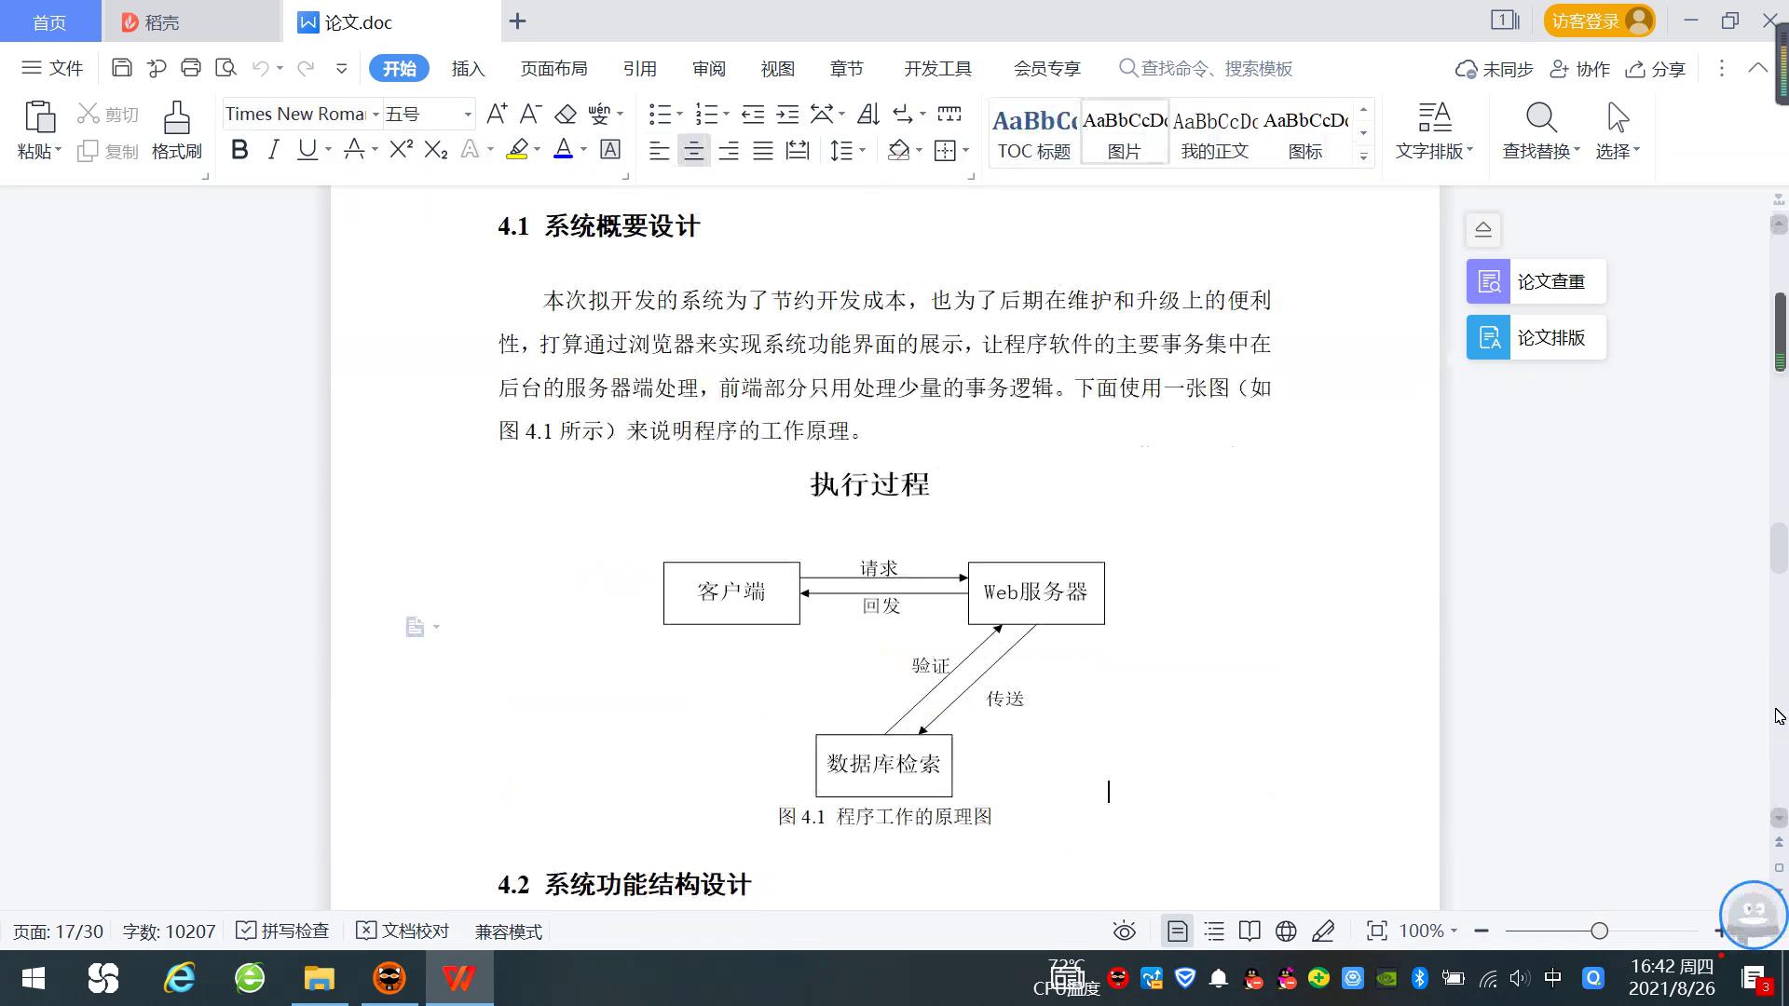Toggle spell check (拼写检查) in status bar
This screenshot has height=1006, width=1789.
coord(282,931)
